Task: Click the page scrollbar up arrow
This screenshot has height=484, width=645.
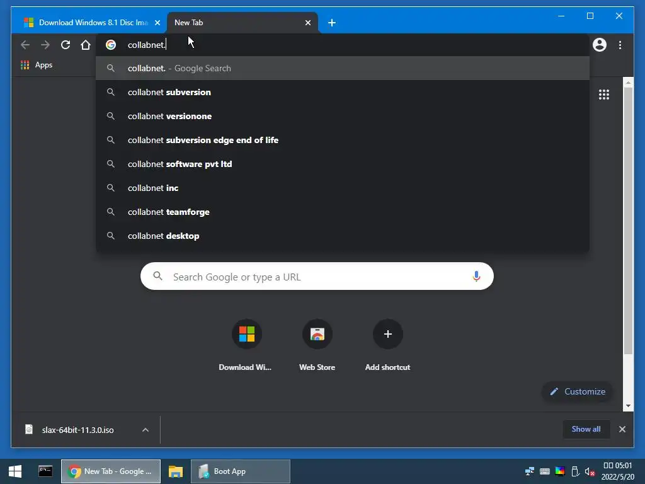Action: pyautogui.click(x=628, y=83)
